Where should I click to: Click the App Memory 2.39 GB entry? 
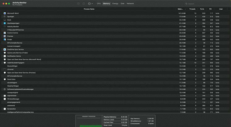[x=142, y=118]
